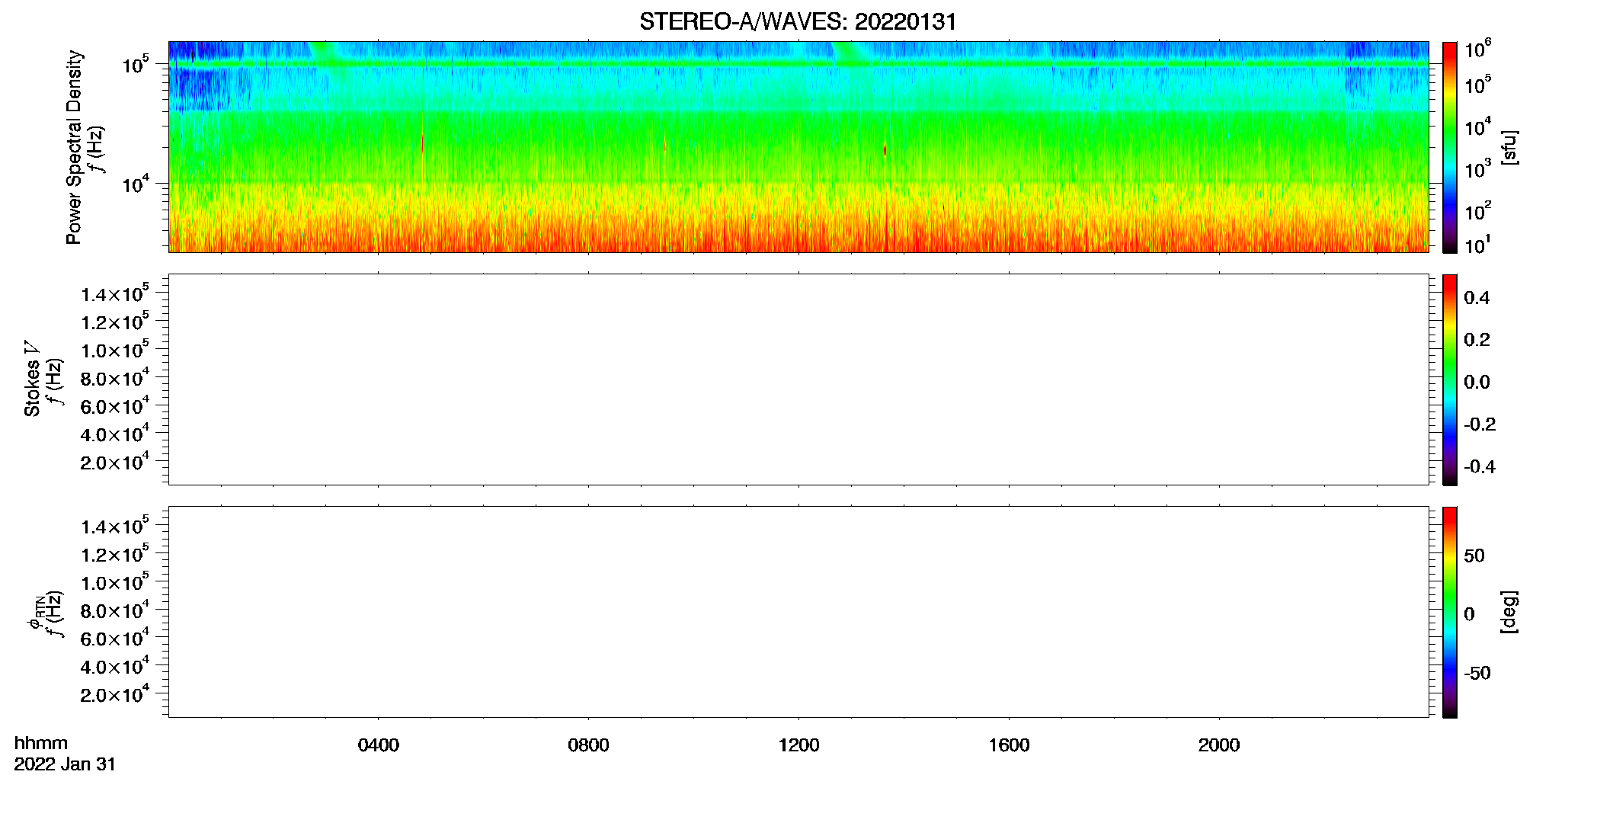Viewport: 1597px width, 823px height.
Task: Click inside the empty phi RTN panel
Action: point(798,612)
